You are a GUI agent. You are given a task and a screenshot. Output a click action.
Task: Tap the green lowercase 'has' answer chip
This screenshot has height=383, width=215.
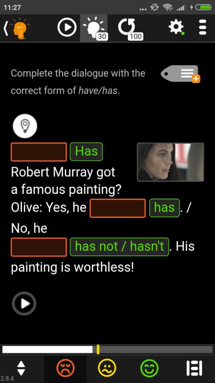164,208
